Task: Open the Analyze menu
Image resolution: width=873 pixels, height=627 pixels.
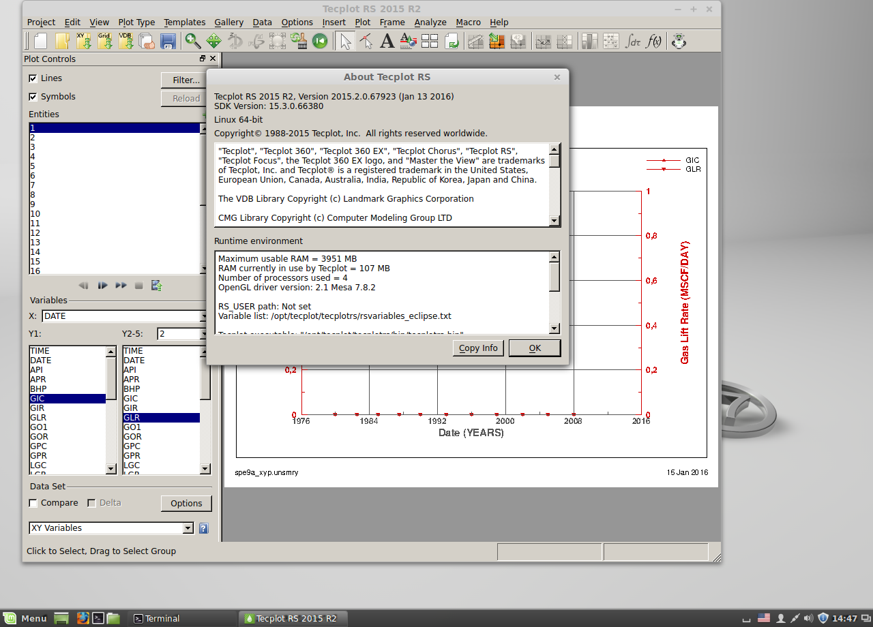Action: pos(430,22)
